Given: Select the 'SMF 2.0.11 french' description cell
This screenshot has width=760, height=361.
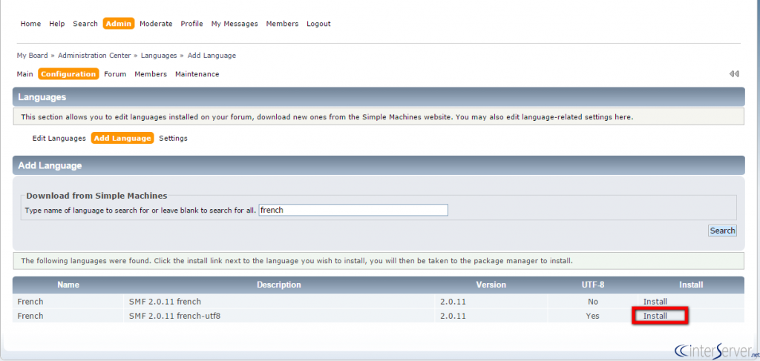Looking at the screenshot, I should point(279,302).
